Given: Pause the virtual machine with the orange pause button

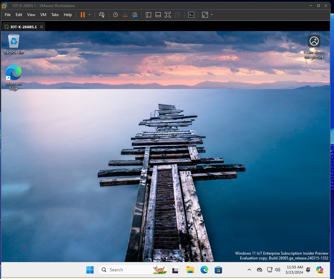Looking at the screenshot, I should point(83,15).
